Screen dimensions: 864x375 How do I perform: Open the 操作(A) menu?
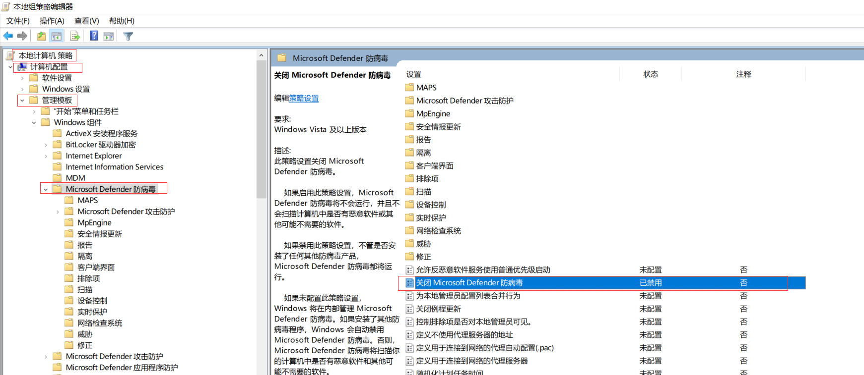(x=52, y=21)
